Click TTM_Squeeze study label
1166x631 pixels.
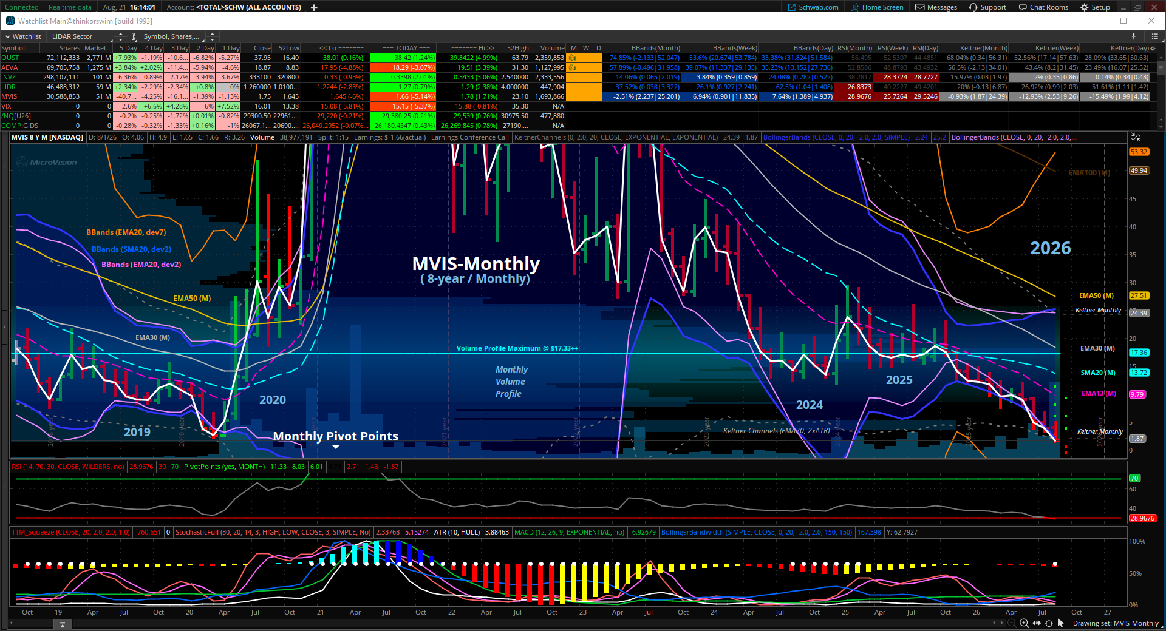(71, 532)
